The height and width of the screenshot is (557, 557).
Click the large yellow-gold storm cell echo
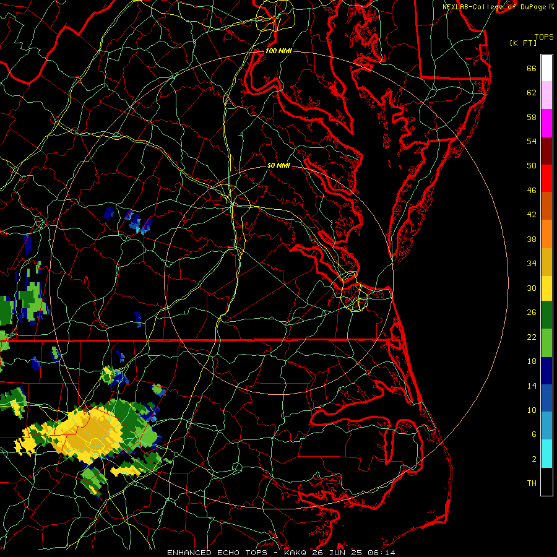[x=89, y=435]
